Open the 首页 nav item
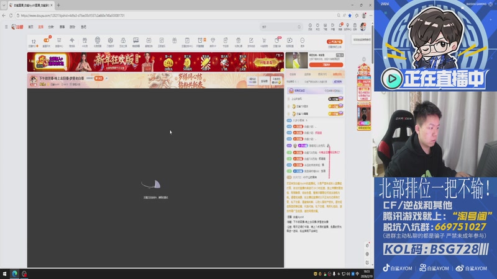 pos(30,27)
